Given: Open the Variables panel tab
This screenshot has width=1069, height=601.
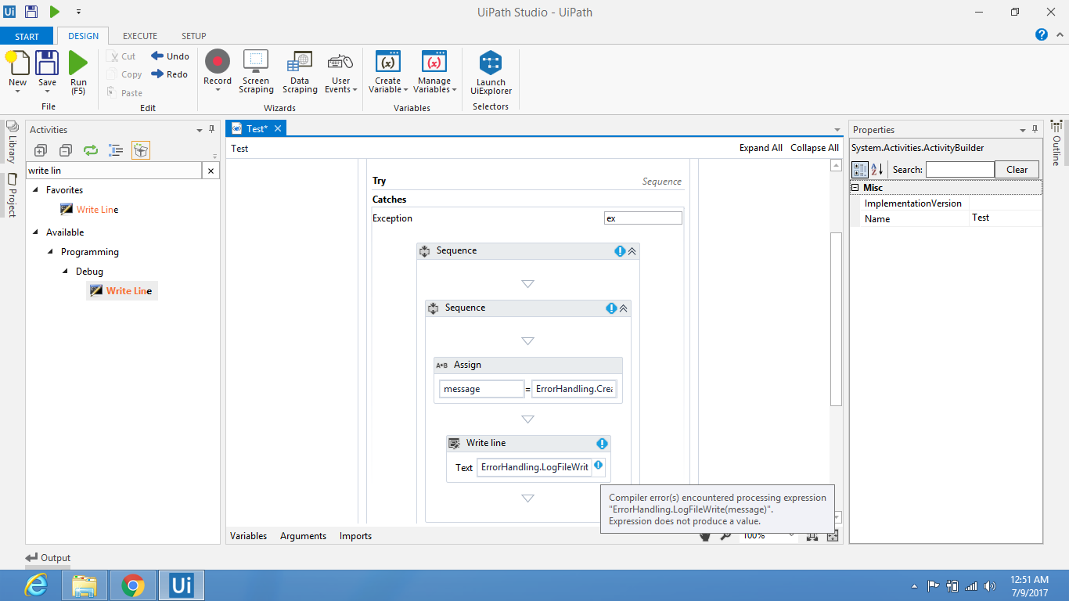Looking at the screenshot, I should click(x=248, y=536).
